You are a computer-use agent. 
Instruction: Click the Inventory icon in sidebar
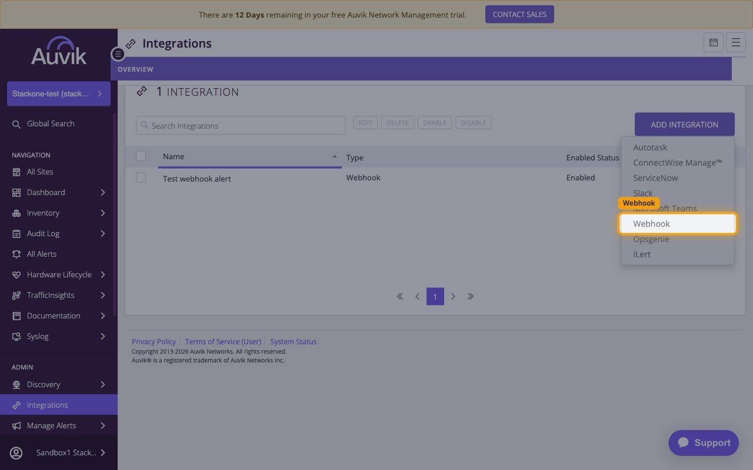click(x=16, y=213)
